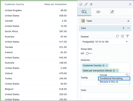Switch to the Data query tab
134x101 pixels.
(x=84, y=12)
